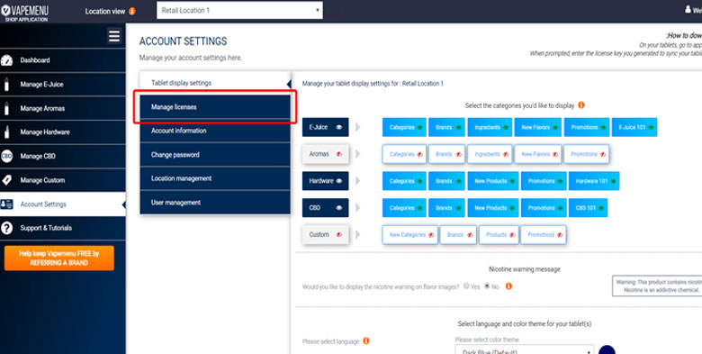Click the Manage Hardware device icon

[x=6, y=132]
